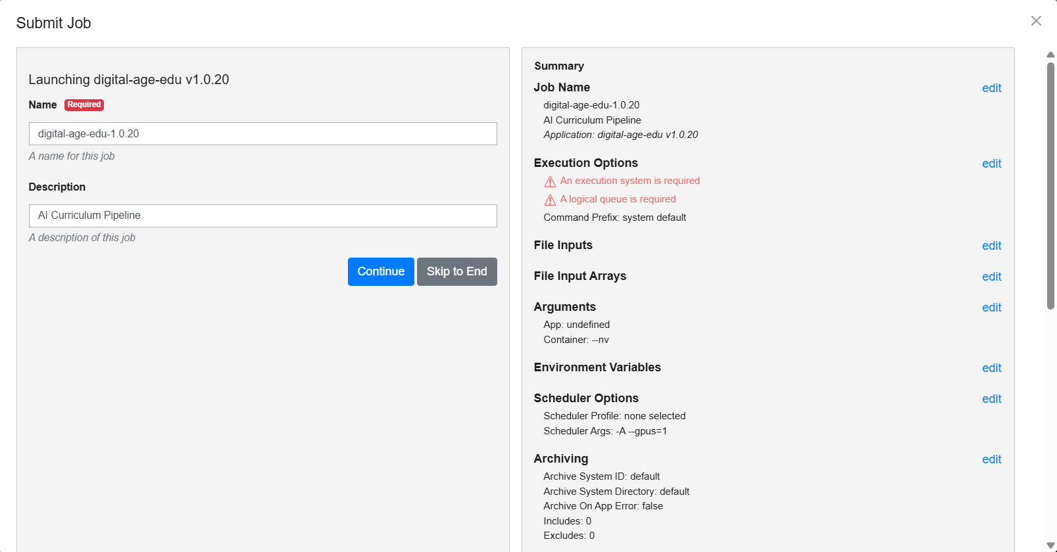1057x552 pixels.
Task: Click 'Application: digital-age-edu v1.0.20' summary text
Action: pos(621,135)
